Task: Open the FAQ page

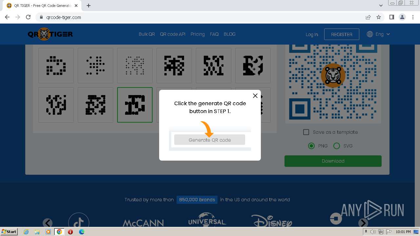Action: 214,34
